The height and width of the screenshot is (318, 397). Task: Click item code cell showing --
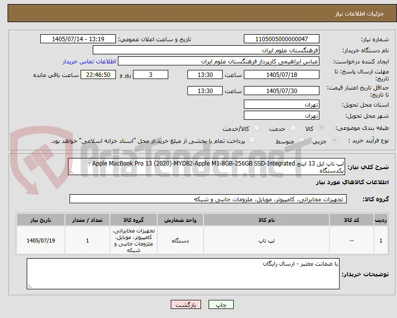pos(352,241)
